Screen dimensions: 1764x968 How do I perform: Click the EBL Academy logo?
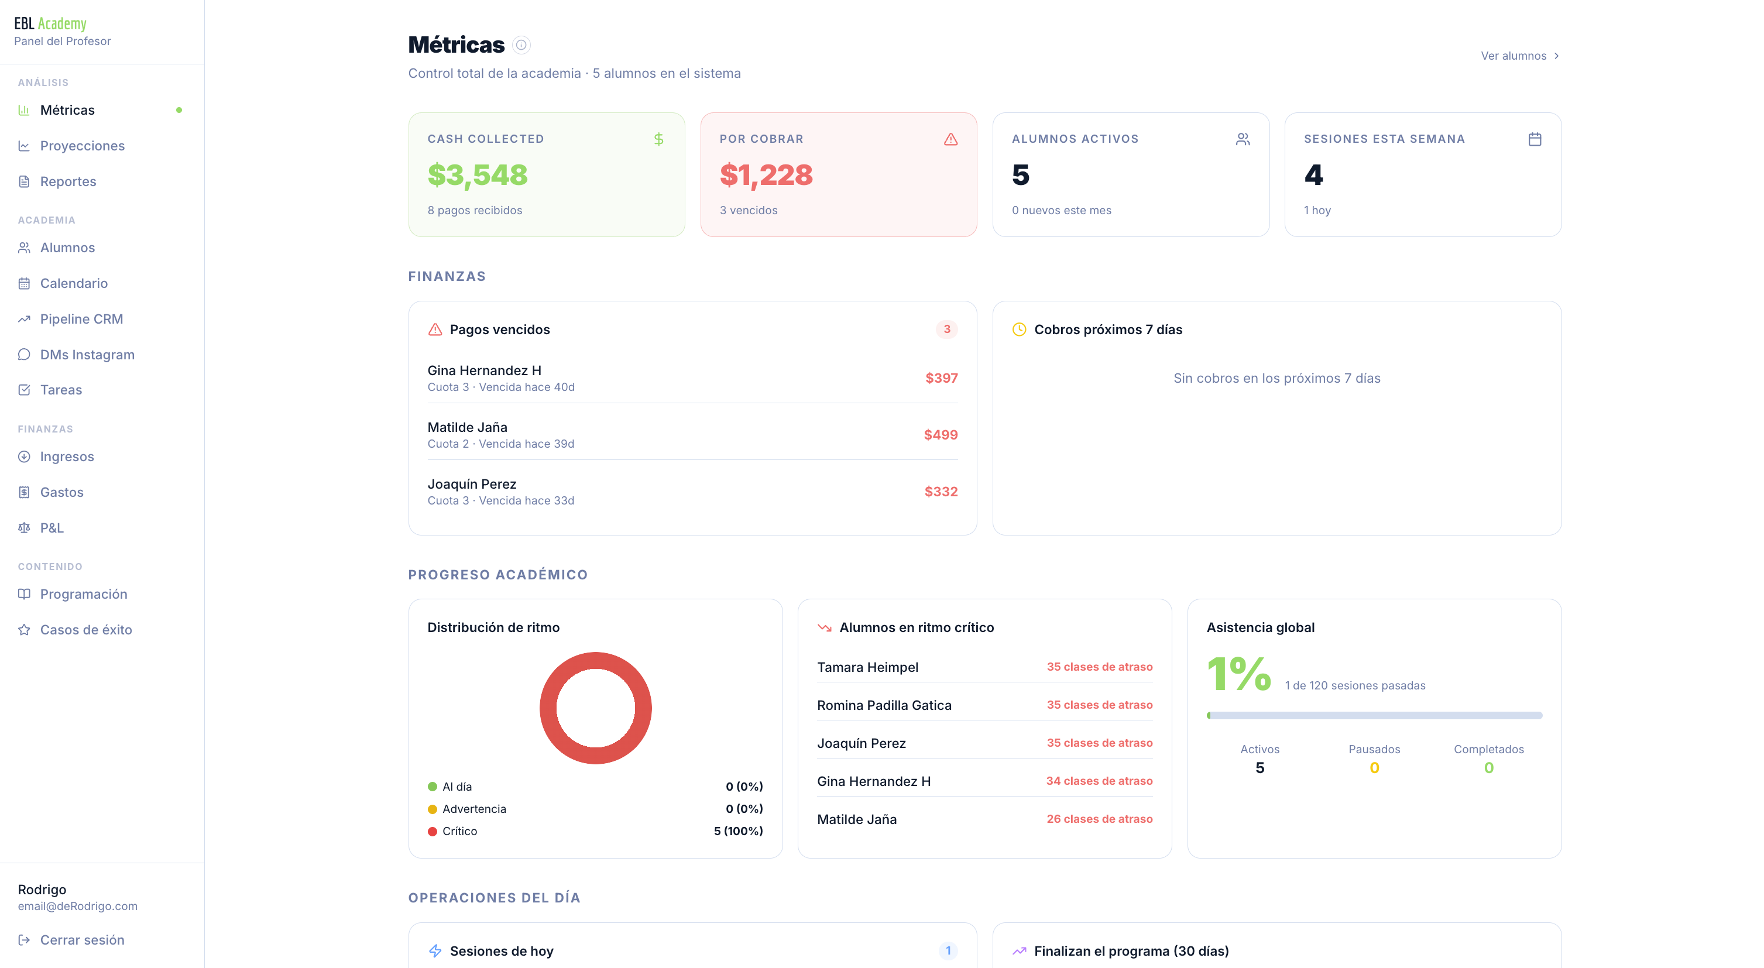51,23
